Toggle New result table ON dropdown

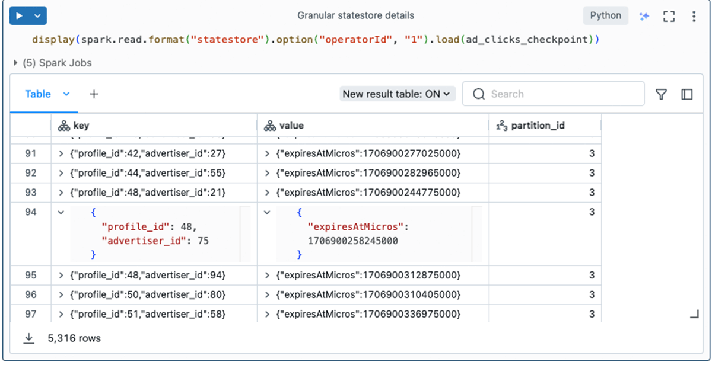(x=397, y=94)
